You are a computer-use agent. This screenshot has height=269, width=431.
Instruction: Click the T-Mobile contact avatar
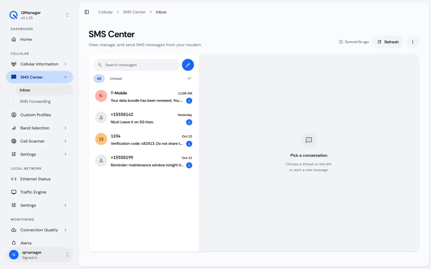coord(101,96)
